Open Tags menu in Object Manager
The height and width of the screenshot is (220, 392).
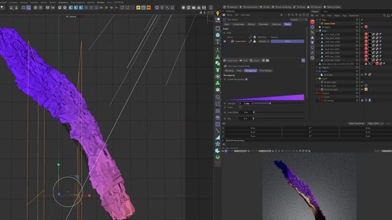tap(344, 15)
